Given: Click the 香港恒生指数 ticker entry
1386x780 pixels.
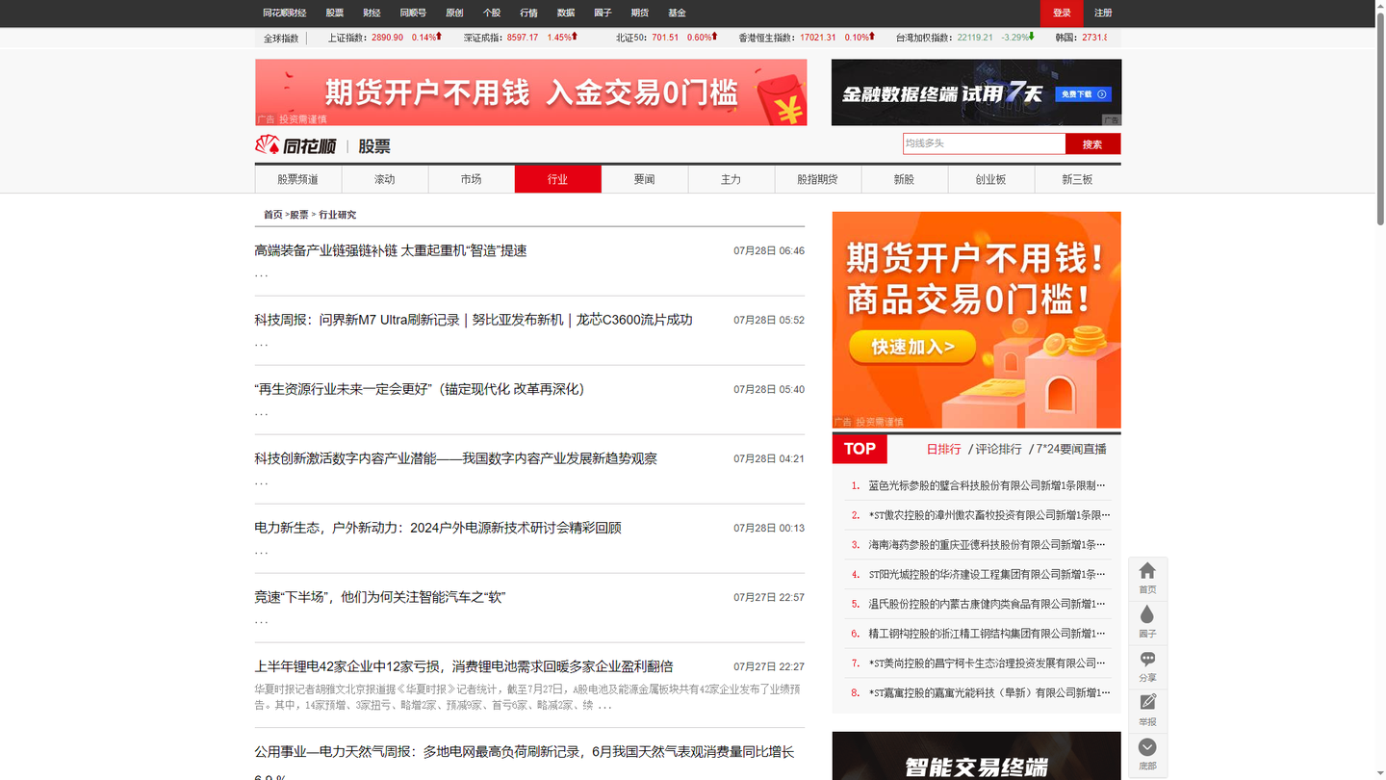Looking at the screenshot, I should (806, 38).
